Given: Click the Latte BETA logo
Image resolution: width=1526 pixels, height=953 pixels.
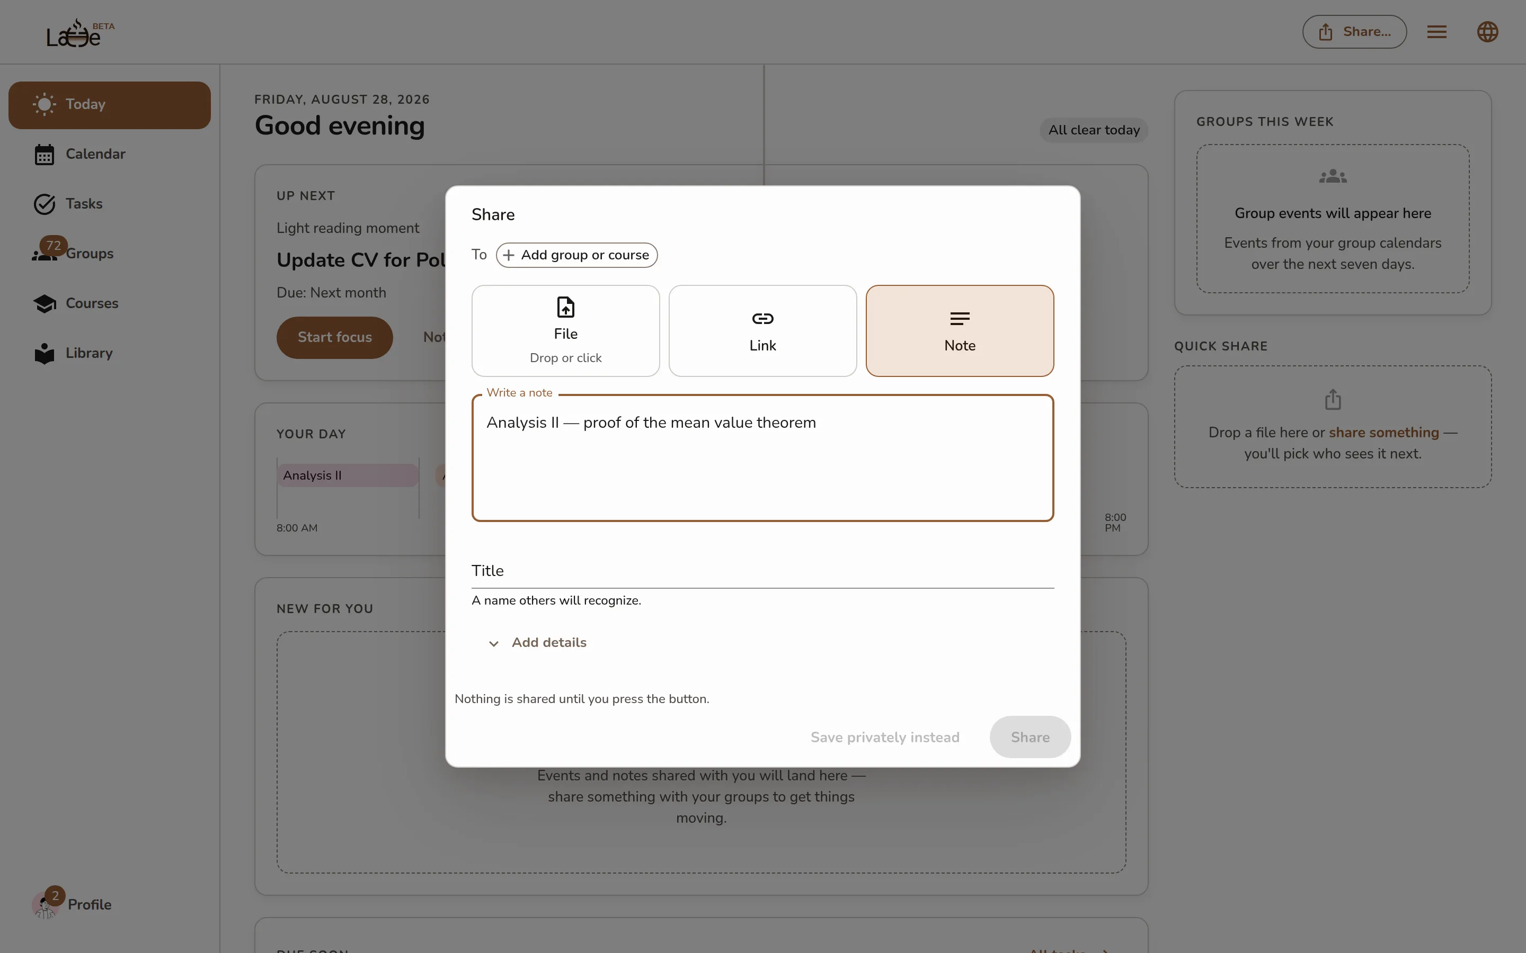Looking at the screenshot, I should click(x=80, y=33).
